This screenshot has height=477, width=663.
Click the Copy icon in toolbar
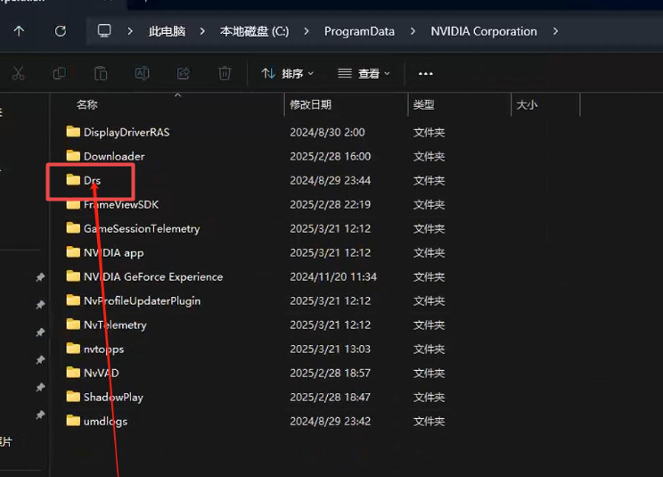click(59, 73)
